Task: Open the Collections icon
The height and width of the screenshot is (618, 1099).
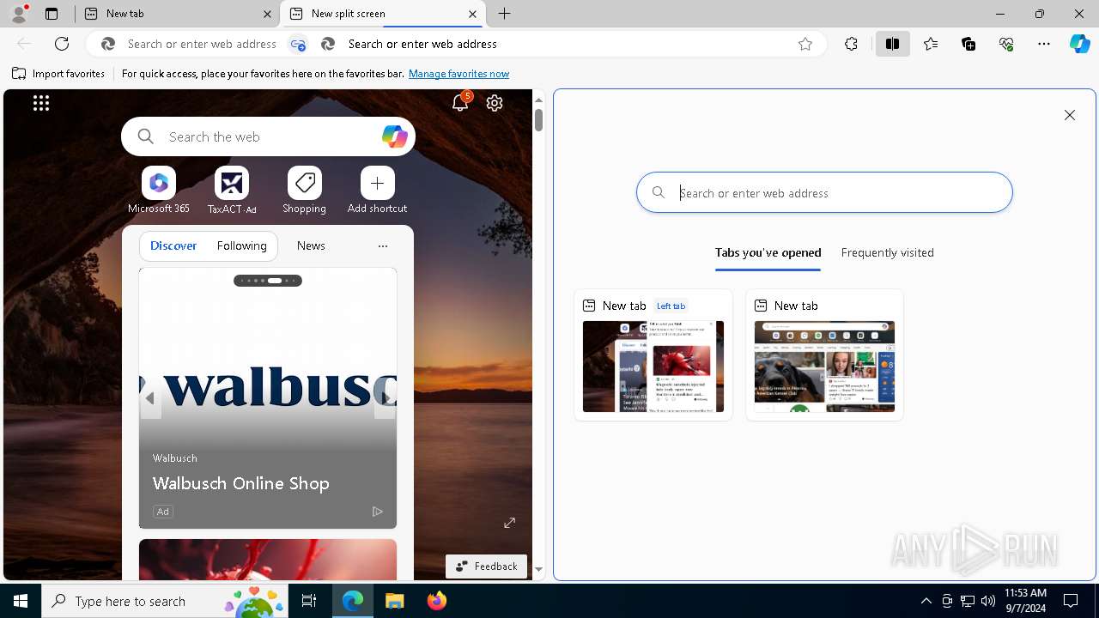Action: (x=968, y=44)
